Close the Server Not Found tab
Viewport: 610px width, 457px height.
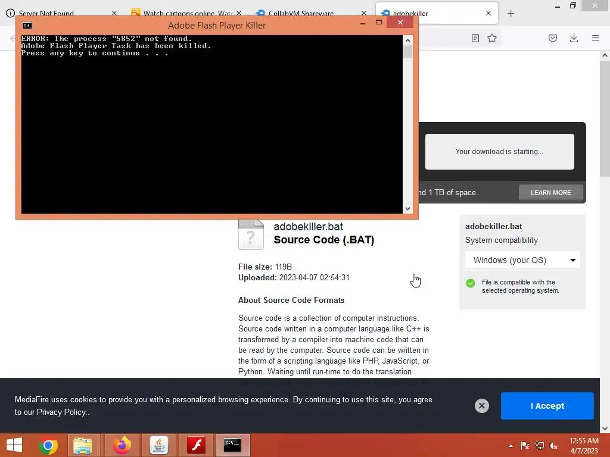coord(114,13)
